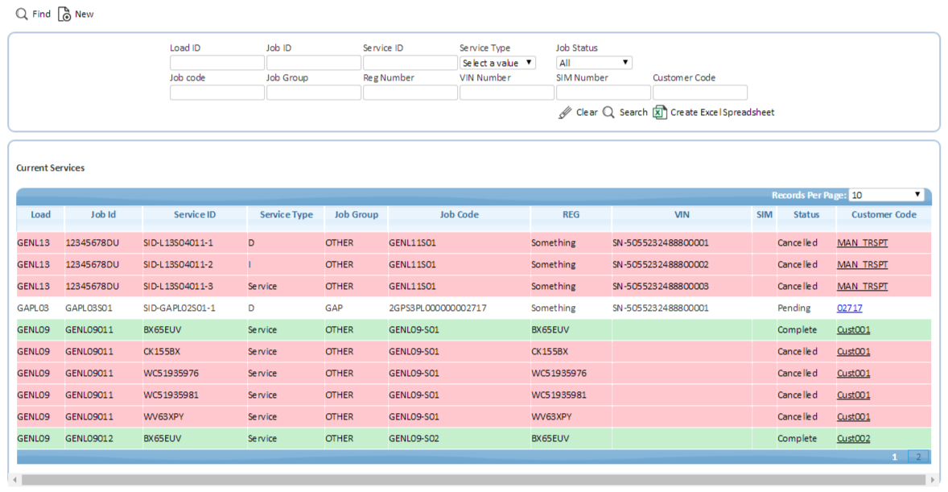This screenshot has height=492, width=948.
Task: Open the Service Type dropdown
Action: click(497, 62)
